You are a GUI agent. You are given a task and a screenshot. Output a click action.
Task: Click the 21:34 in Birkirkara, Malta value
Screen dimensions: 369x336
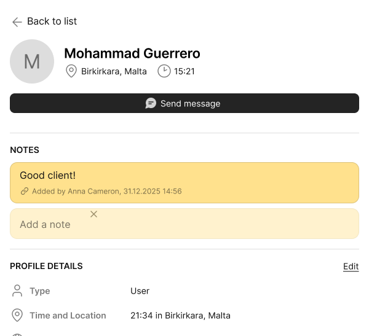[180, 316]
